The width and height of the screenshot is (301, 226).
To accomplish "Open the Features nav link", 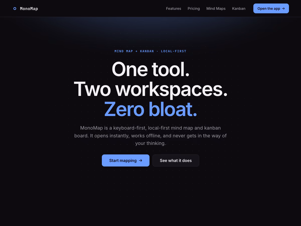I will 174,9.
